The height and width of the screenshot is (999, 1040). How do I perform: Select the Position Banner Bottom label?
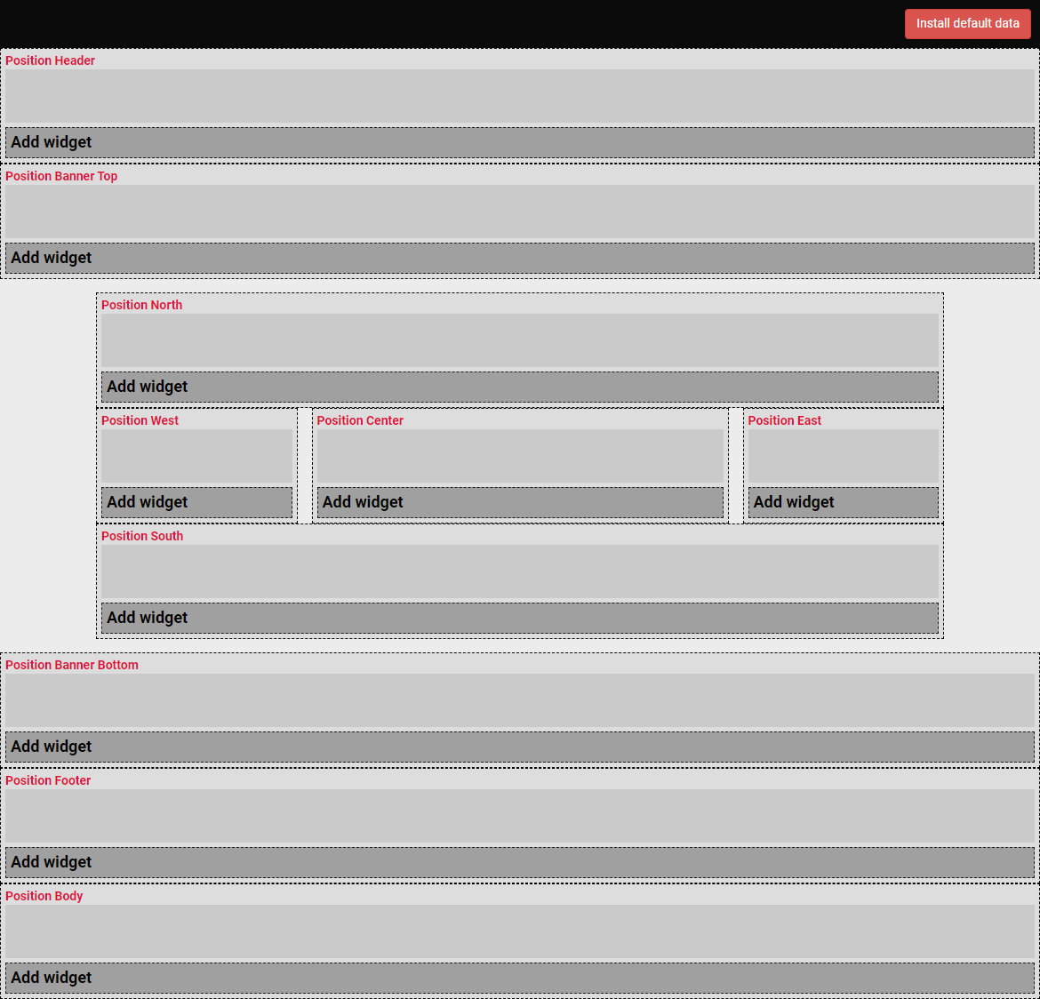point(72,665)
